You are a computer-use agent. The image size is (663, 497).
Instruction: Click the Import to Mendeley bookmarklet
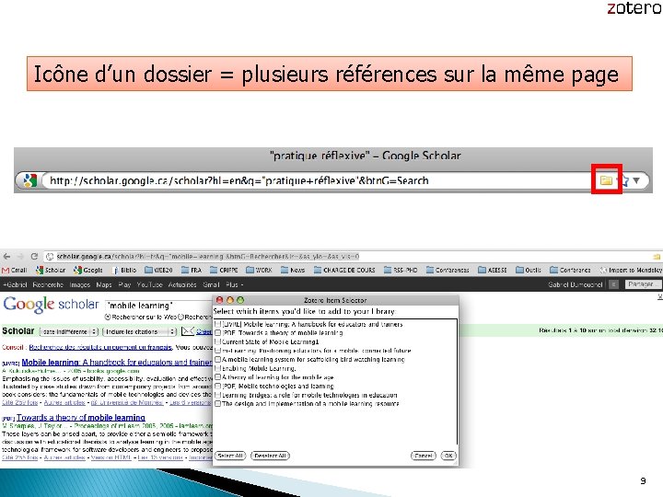631,270
